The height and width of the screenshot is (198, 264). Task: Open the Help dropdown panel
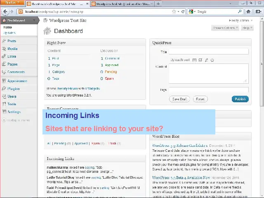point(246,28)
